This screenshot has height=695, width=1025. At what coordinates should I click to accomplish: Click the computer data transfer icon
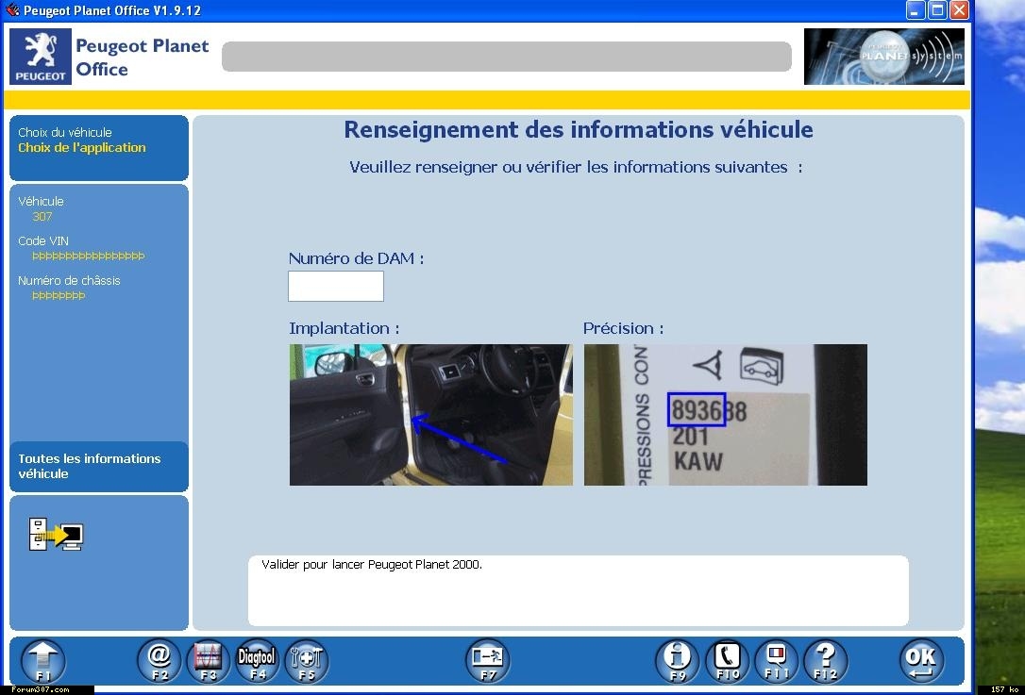56,535
